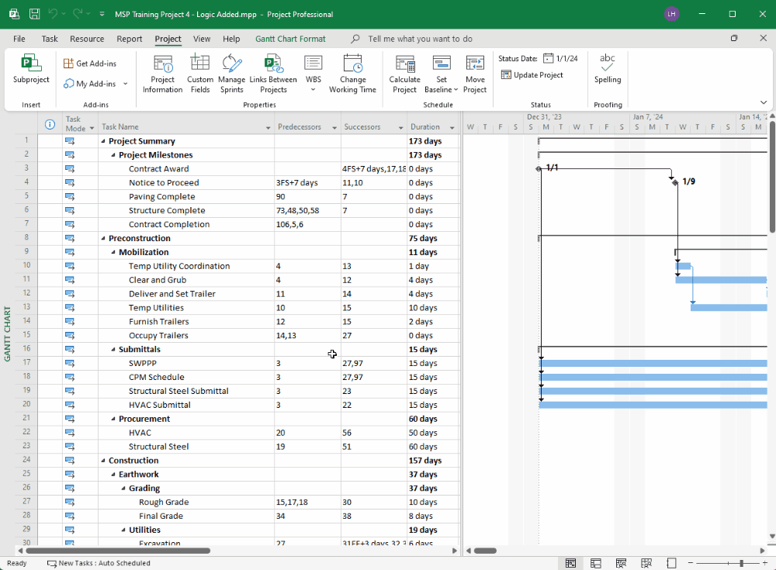Open Status Date calendar picker
The width and height of the screenshot is (776, 570).
tap(549, 58)
